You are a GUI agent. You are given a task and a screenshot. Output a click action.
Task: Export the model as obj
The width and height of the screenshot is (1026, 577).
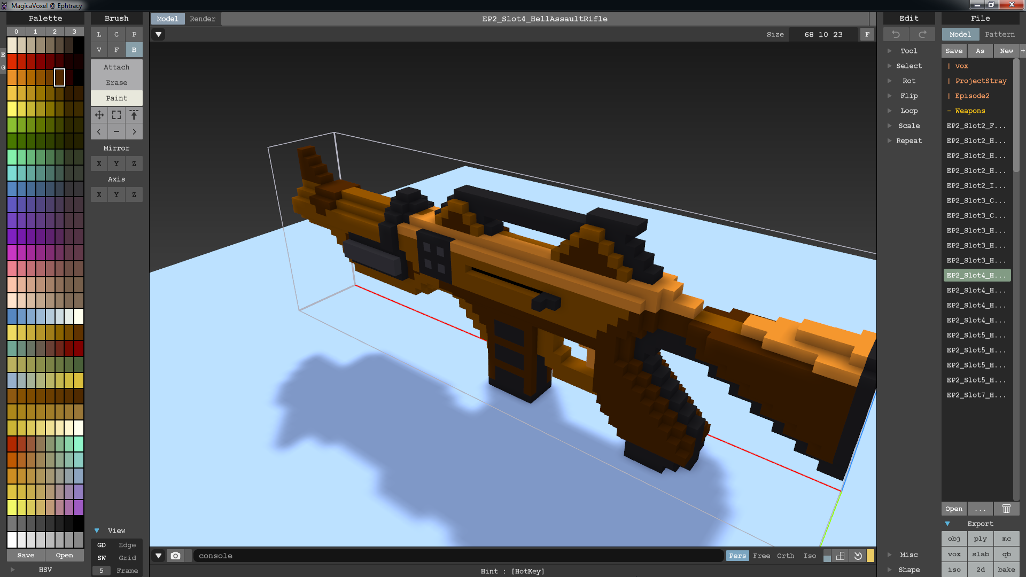954,539
